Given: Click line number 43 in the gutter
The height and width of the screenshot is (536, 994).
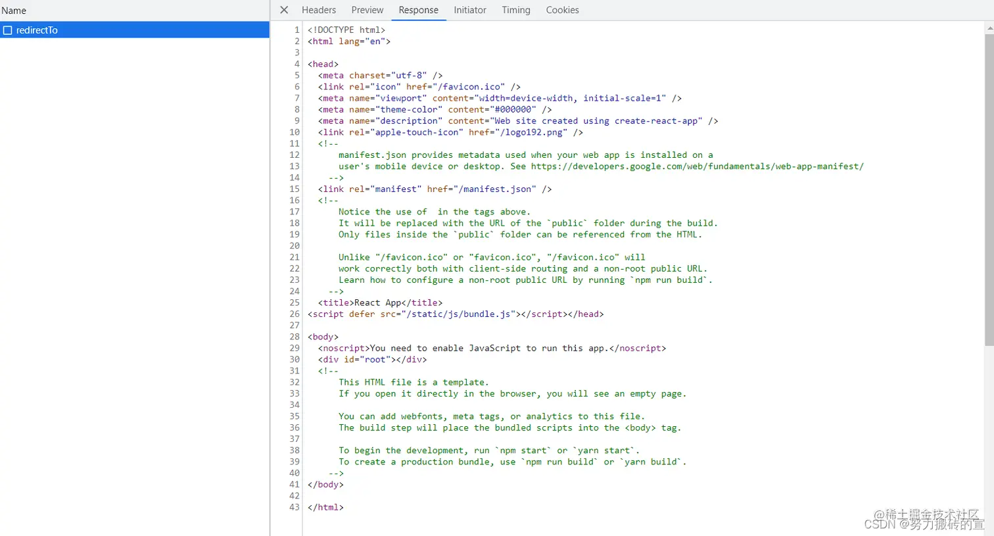Looking at the screenshot, I should coord(295,507).
